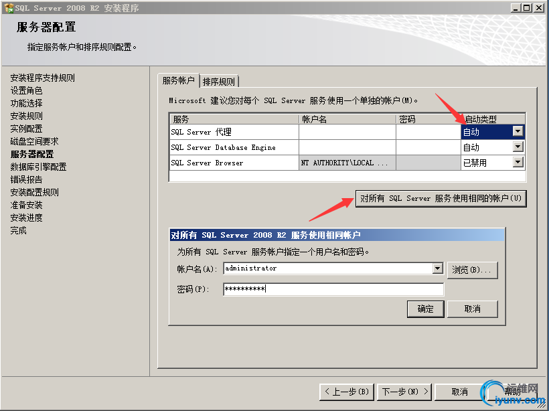Click 取消 in the same-account dialog
The height and width of the screenshot is (411, 549).
472,309
